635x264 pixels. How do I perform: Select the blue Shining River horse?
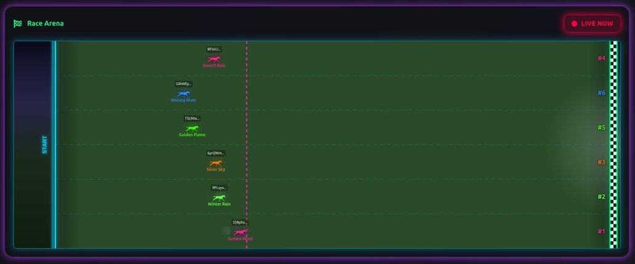(x=183, y=94)
